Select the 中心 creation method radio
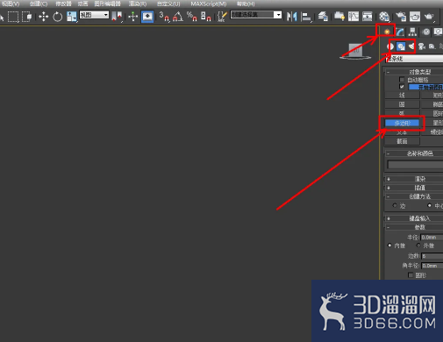Image resolution: width=443 pixels, height=342 pixels. tap(429, 205)
